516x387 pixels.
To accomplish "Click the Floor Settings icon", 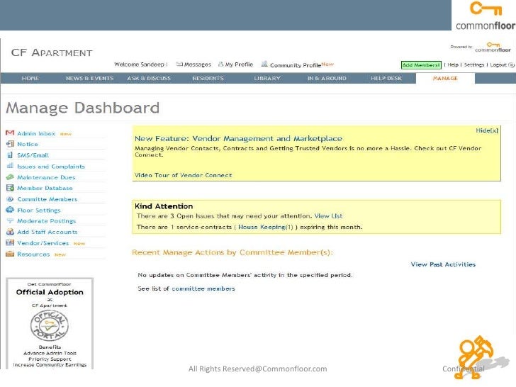I will (10, 210).
